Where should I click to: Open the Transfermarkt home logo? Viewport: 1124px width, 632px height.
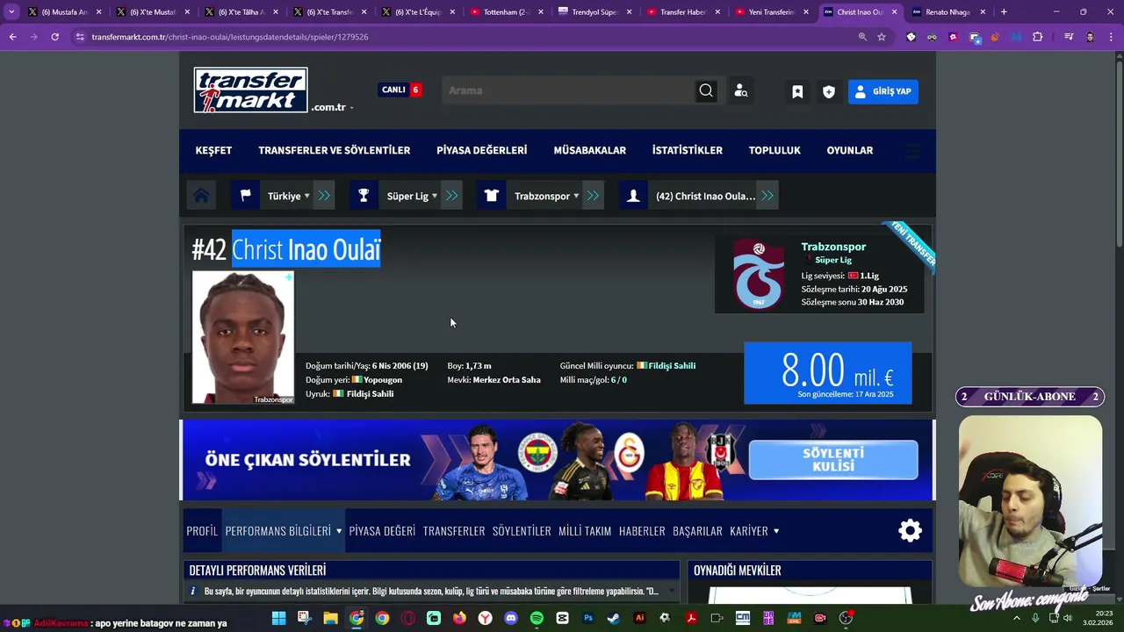point(251,90)
